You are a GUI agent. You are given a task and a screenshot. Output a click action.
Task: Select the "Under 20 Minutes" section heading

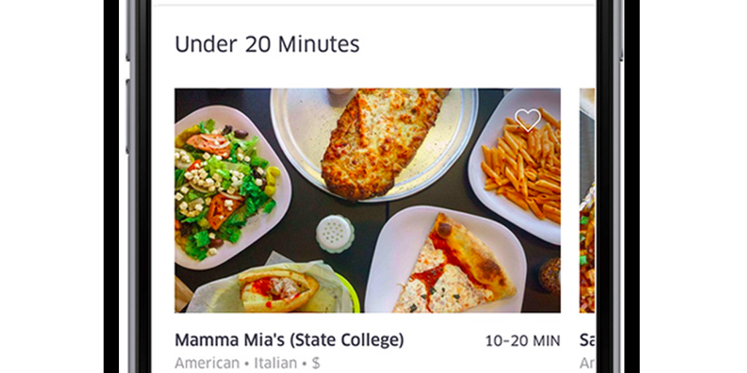tap(267, 44)
